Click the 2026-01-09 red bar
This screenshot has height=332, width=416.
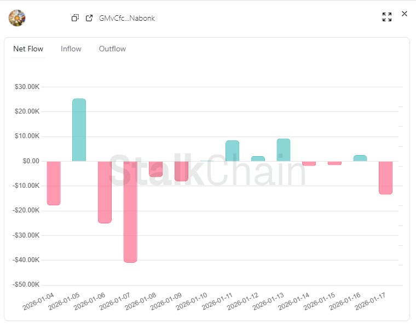(x=181, y=171)
